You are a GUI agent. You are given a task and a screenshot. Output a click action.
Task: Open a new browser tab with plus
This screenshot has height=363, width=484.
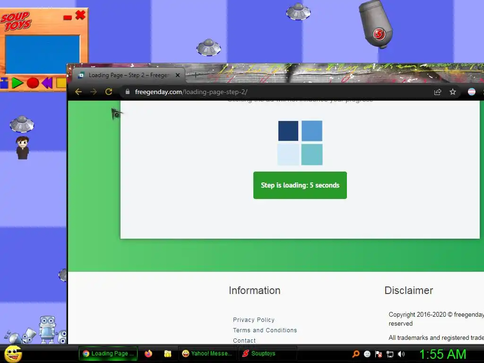[195, 75]
